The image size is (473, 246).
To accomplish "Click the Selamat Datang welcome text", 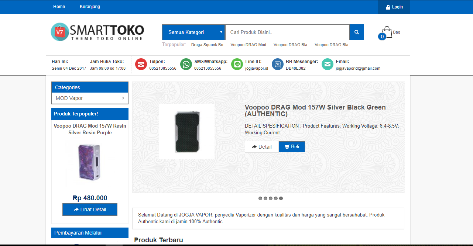I will point(262,218).
